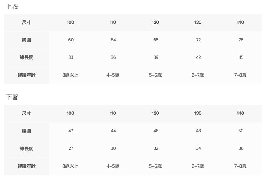Select 7–8歲 age cell in 下著 table
The width and height of the screenshot is (266, 177).
coord(241,166)
